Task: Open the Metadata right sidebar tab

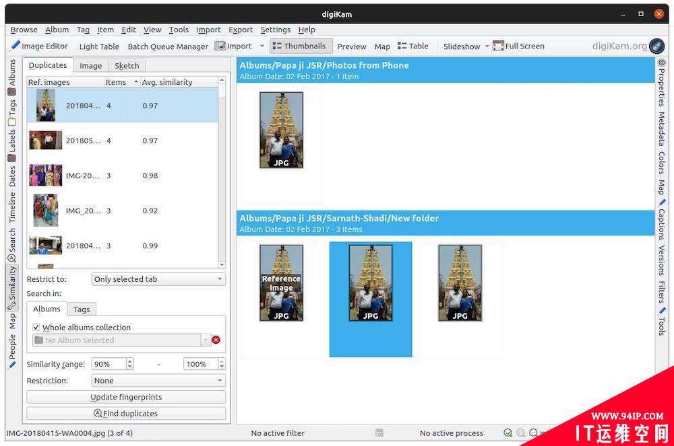Action: (662, 128)
